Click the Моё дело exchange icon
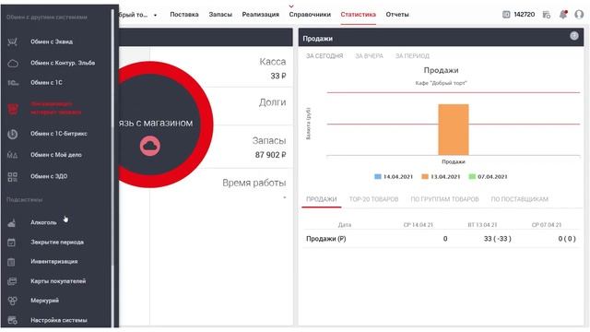The image size is (590, 332). click(12, 155)
